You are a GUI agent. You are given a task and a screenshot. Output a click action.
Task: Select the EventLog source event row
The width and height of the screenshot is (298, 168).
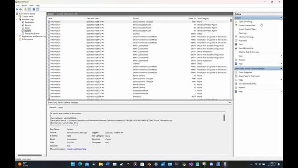point(138,97)
